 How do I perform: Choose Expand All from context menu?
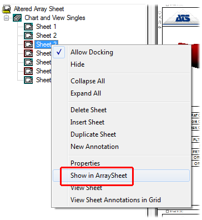click(85, 93)
